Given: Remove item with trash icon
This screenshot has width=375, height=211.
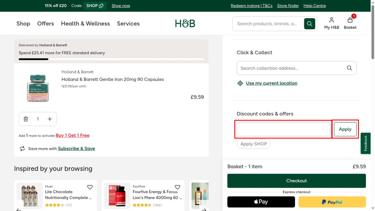Looking at the screenshot, I should [x=26, y=119].
